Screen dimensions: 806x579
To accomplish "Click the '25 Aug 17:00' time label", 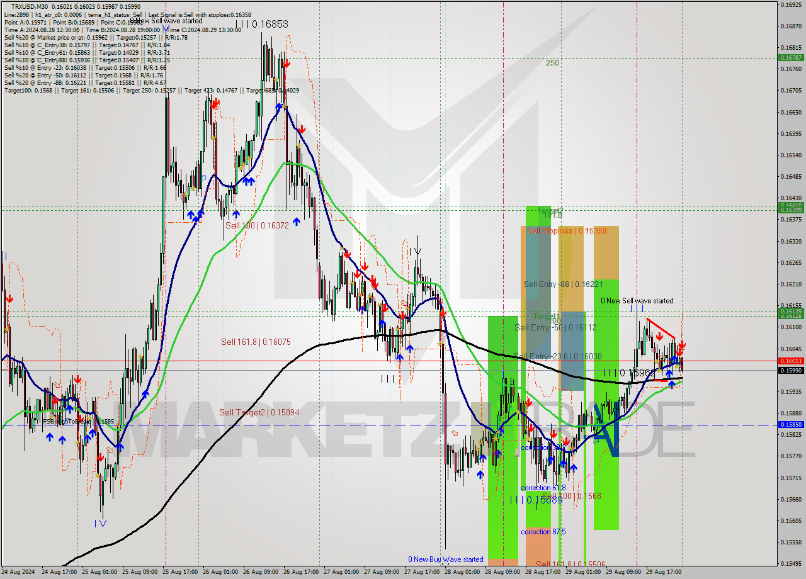I will pos(181,573).
